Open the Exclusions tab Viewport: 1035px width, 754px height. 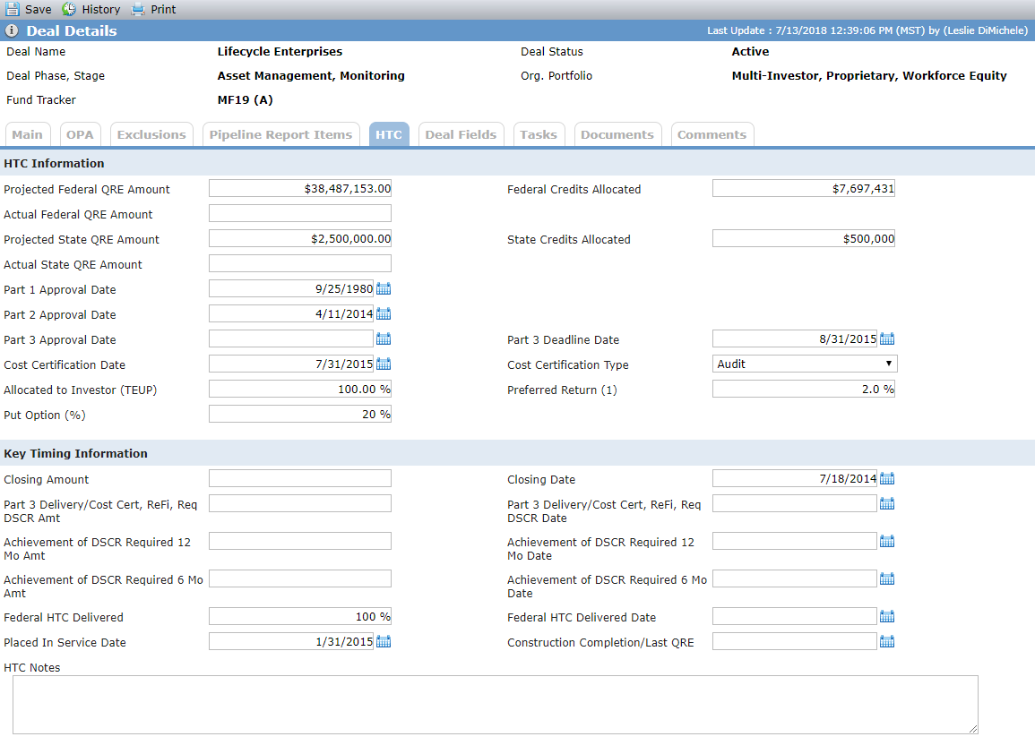151,134
